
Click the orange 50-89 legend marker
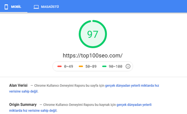coord(81,66)
